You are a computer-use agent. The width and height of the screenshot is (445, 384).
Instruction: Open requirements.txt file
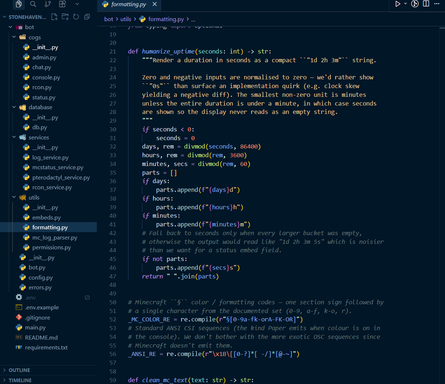pos(46,348)
